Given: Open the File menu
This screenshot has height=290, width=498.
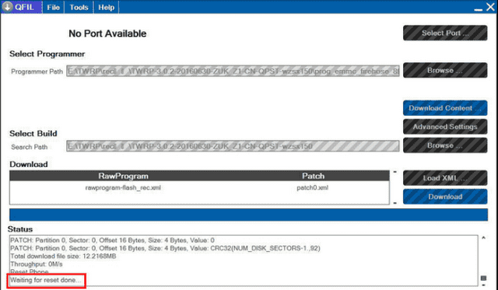Looking at the screenshot, I should tap(54, 7).
